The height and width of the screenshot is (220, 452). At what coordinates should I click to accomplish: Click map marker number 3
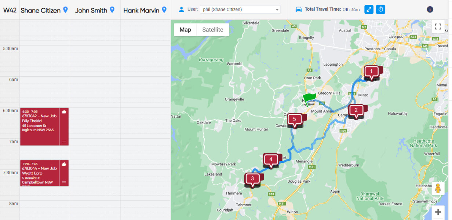[x=252, y=179]
